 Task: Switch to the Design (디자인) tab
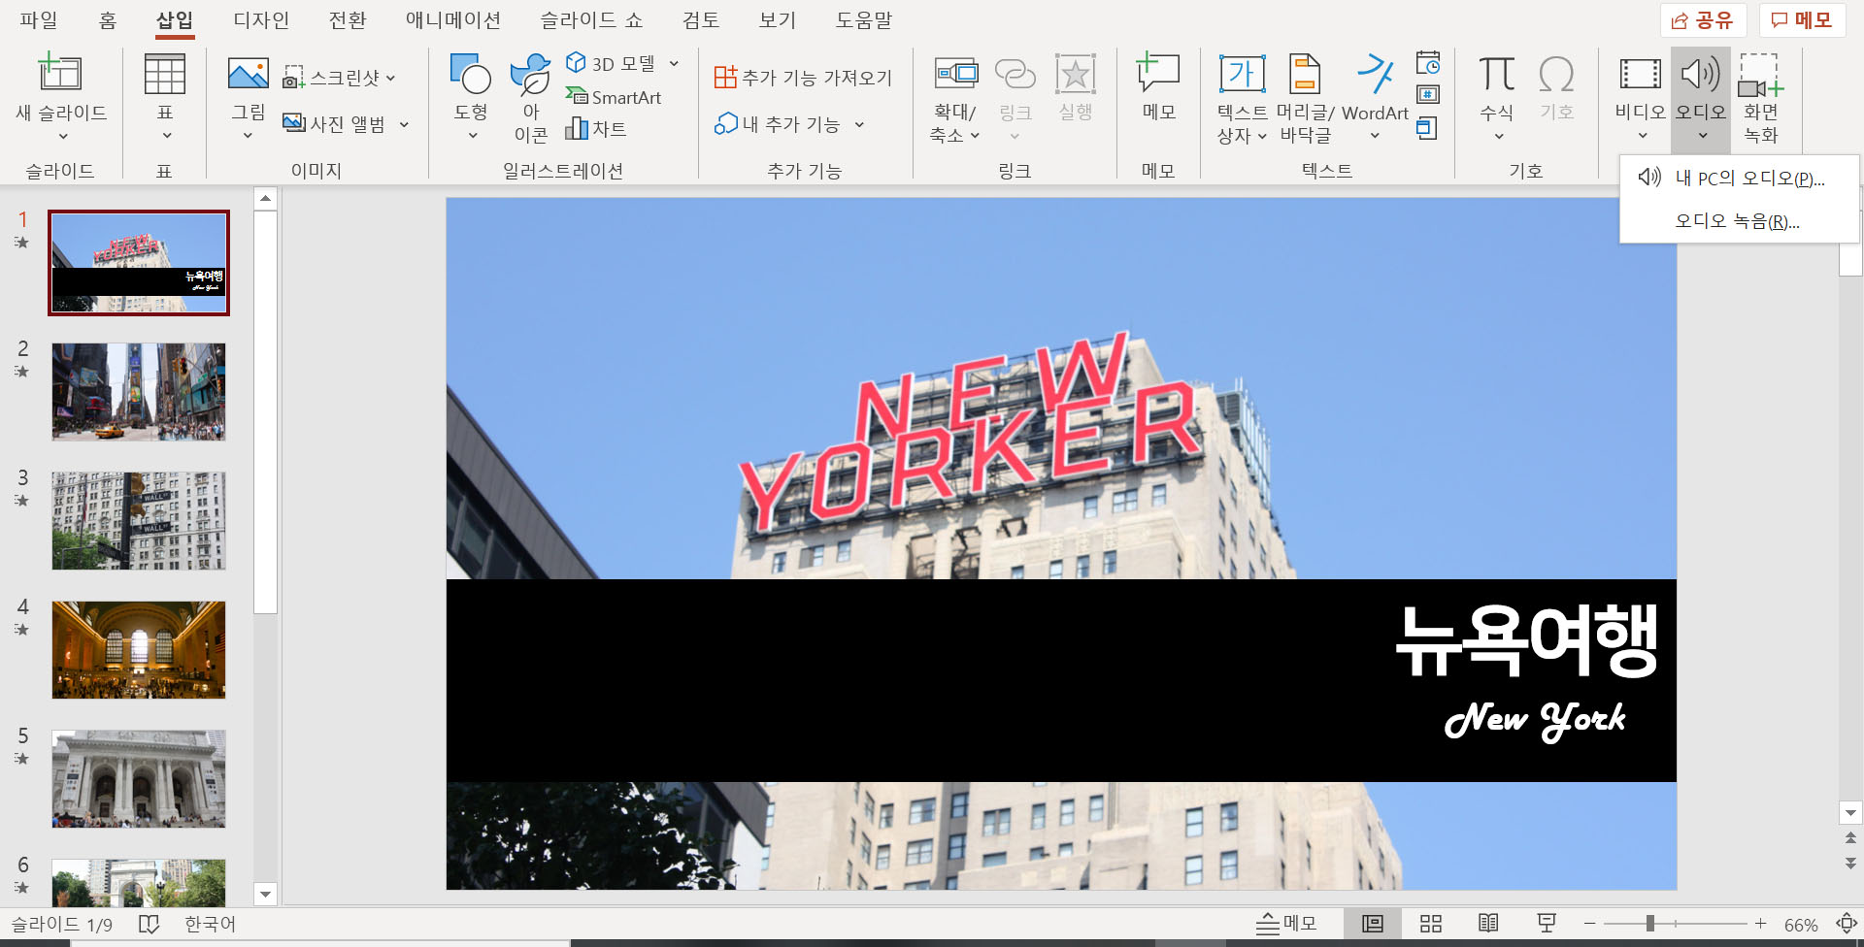click(261, 20)
